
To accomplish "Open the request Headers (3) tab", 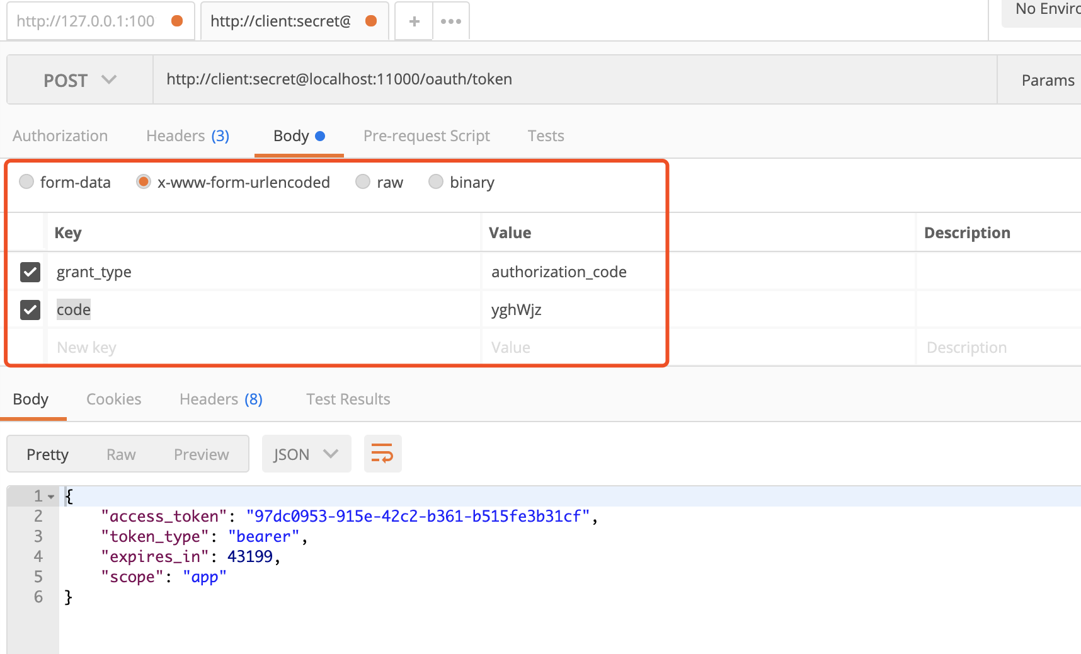I will pos(188,136).
